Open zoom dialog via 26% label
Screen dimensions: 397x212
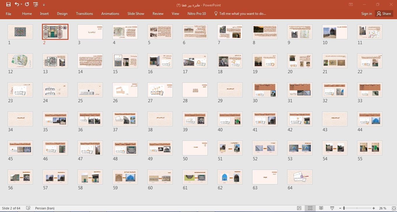tap(383, 208)
